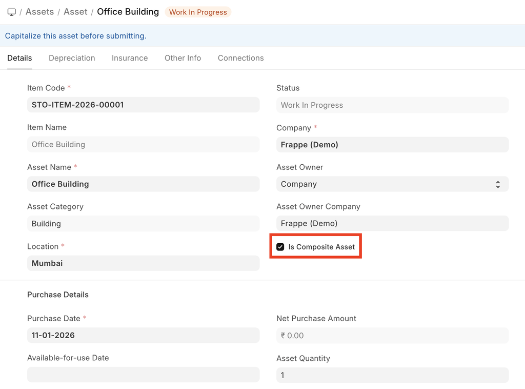The image size is (525, 389).
Task: Uncheck the Is Composite Asset checkbox
Action: [x=280, y=247]
